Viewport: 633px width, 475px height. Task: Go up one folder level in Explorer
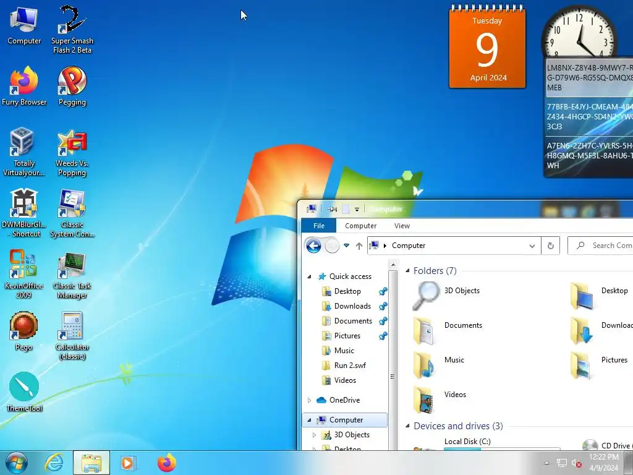coord(359,246)
